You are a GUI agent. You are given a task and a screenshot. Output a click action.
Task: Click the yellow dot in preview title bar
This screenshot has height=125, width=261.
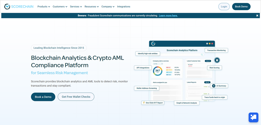click(210, 44)
